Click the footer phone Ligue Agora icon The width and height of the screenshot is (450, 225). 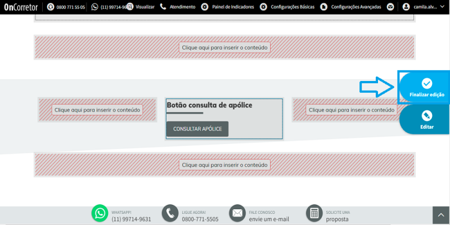pyautogui.click(x=170, y=213)
